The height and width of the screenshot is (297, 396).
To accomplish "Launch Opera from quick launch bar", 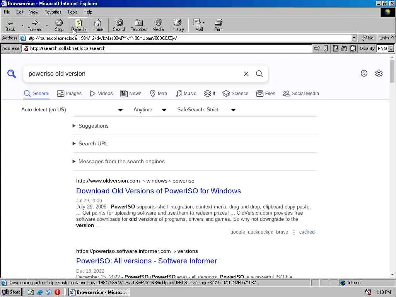I will click(57, 292).
